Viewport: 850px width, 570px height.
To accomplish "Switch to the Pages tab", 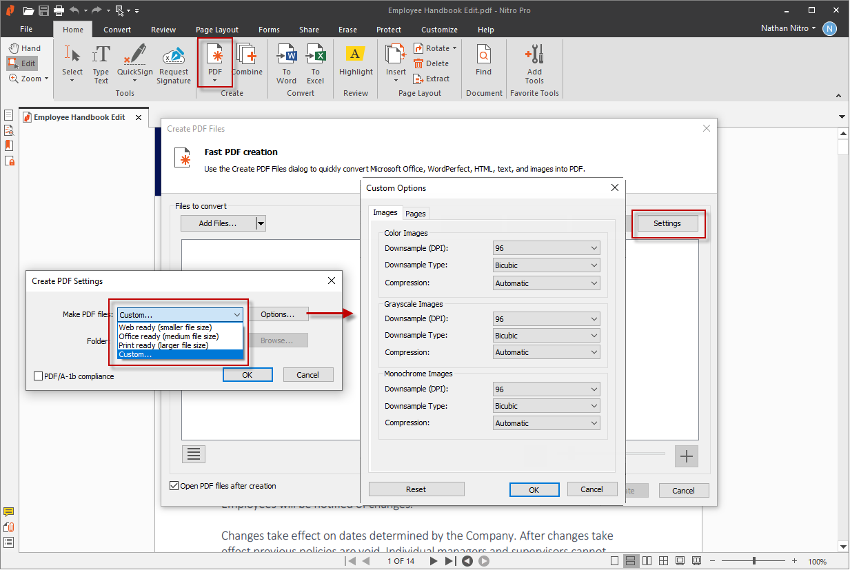I will 416,214.
